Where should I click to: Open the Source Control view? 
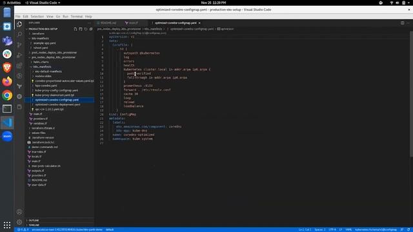(19, 44)
